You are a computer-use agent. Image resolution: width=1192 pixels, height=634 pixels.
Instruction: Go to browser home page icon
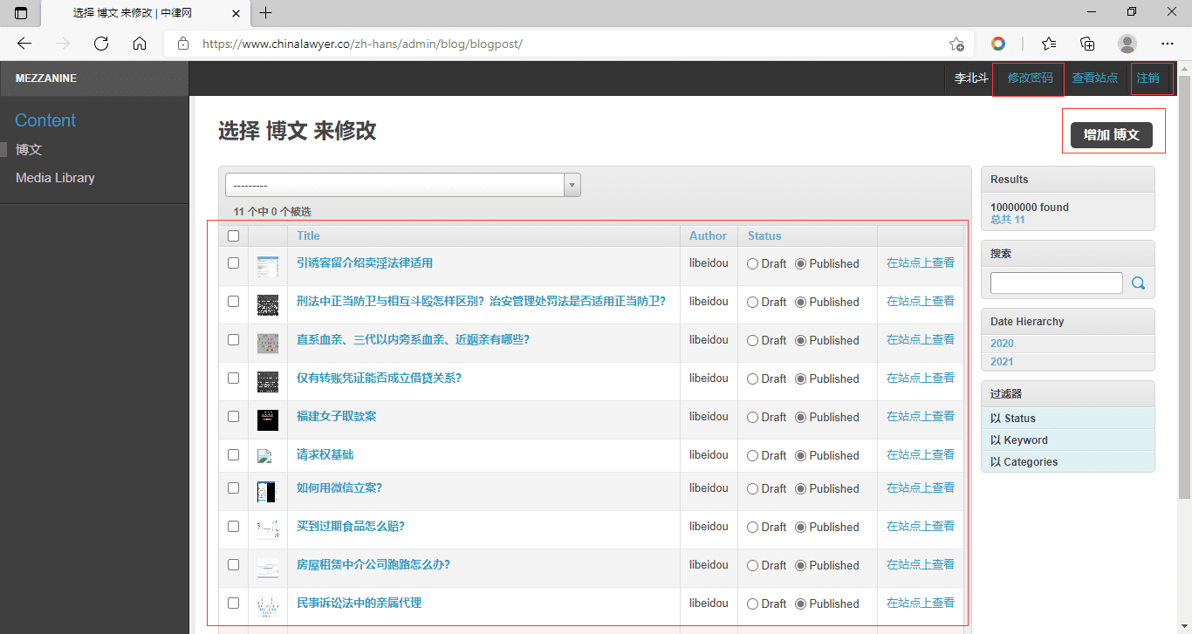(140, 44)
